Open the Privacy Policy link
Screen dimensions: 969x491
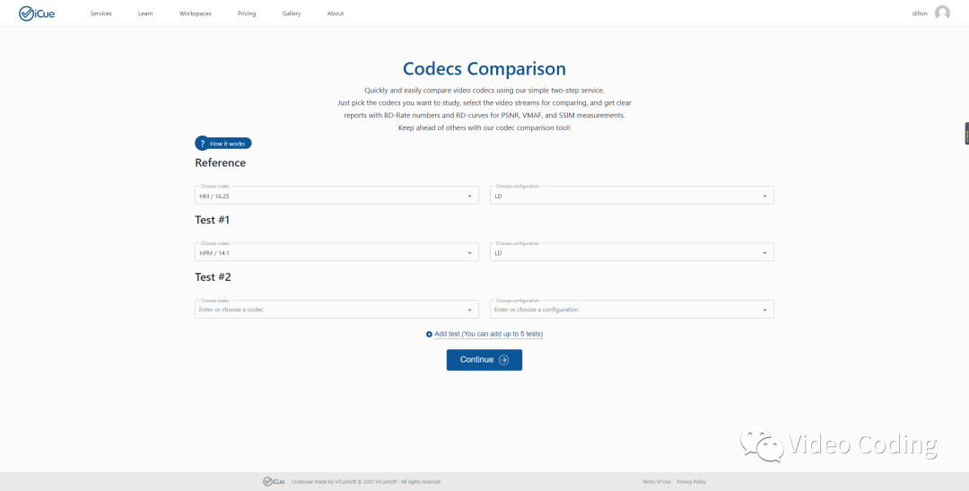(x=691, y=482)
